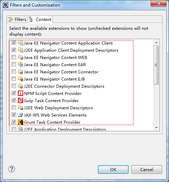Tick the J2EE Web Deployment Descriptors checkbox
Viewport: 169px width, 182px height.
[14, 108]
